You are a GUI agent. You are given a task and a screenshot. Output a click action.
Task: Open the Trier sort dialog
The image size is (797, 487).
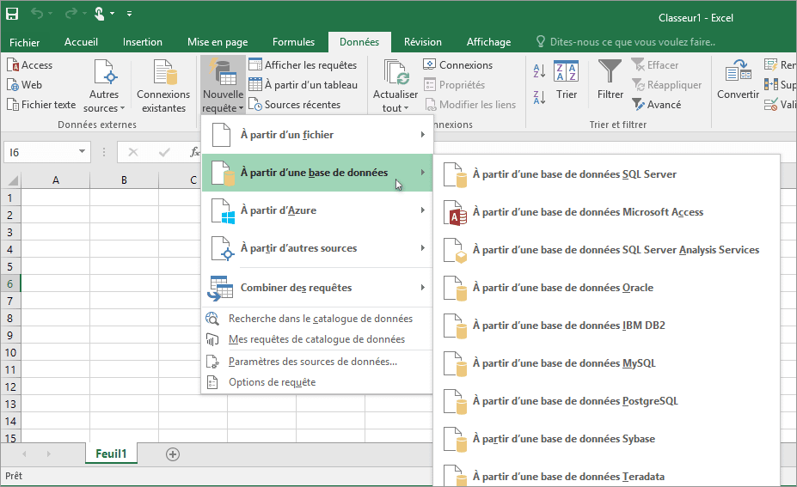tap(567, 80)
